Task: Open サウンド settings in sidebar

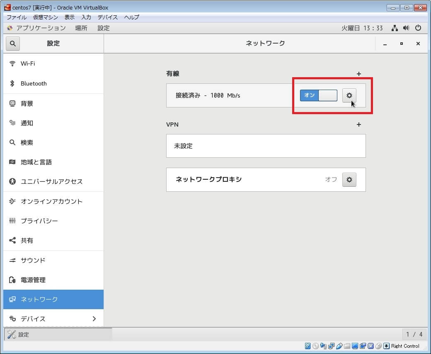Action: point(33,260)
